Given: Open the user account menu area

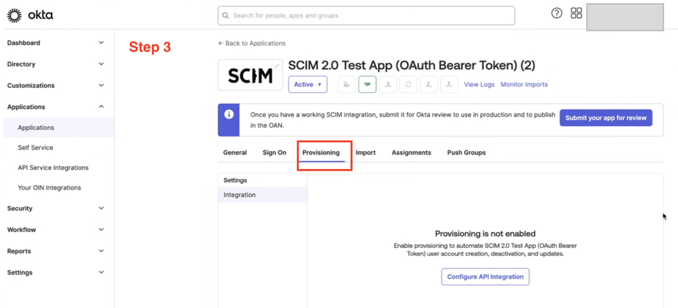Looking at the screenshot, I should coord(625,17).
